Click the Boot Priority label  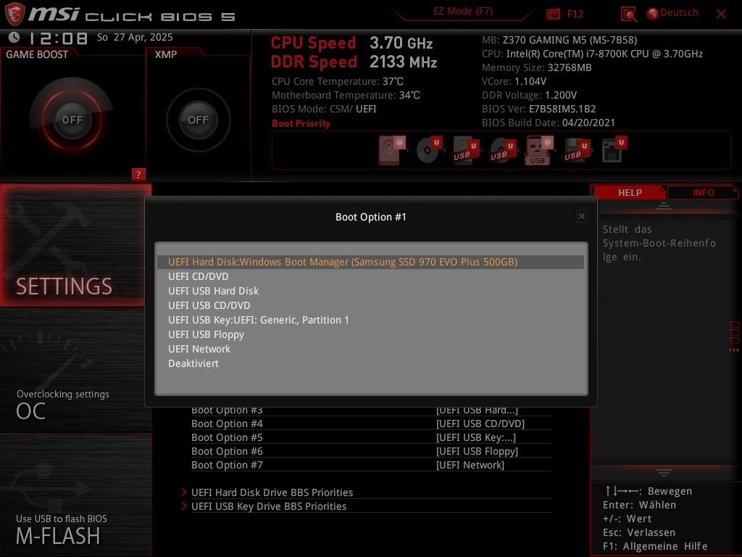coord(301,123)
